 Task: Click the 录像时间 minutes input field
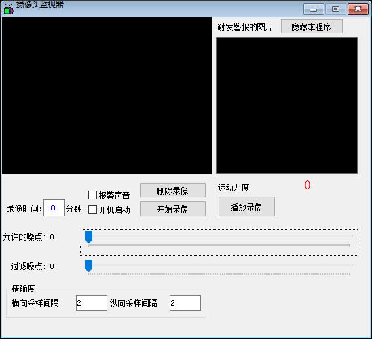click(54, 208)
